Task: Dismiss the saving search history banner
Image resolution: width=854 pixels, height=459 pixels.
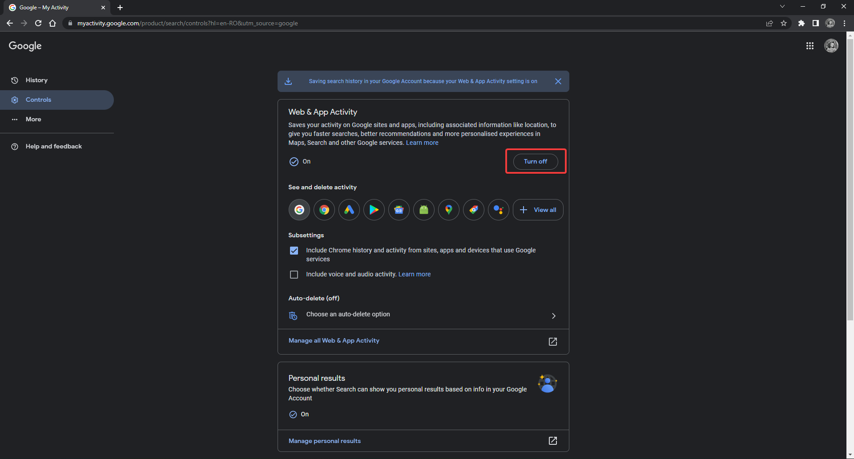Action: [558, 81]
